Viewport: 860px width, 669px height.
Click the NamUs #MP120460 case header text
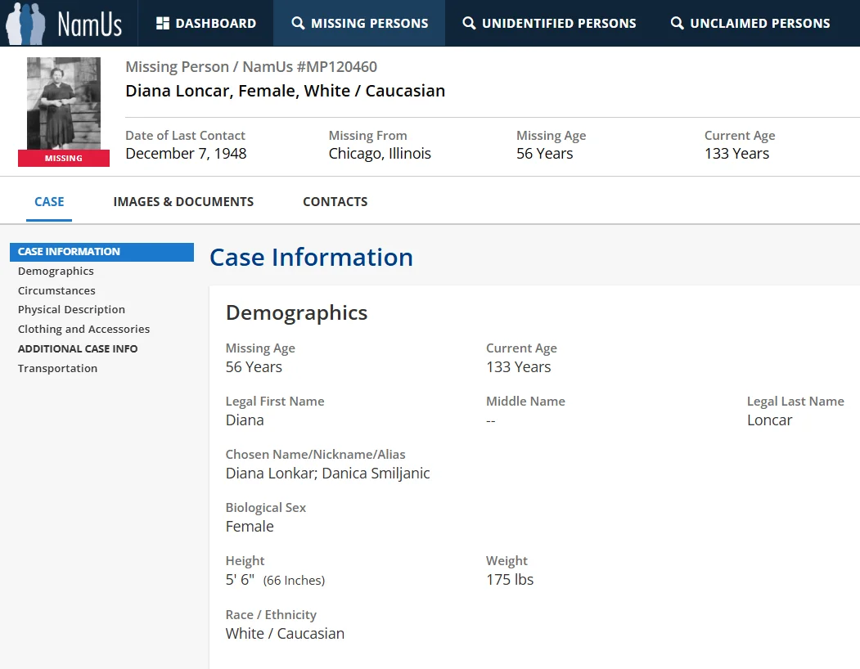pos(250,67)
